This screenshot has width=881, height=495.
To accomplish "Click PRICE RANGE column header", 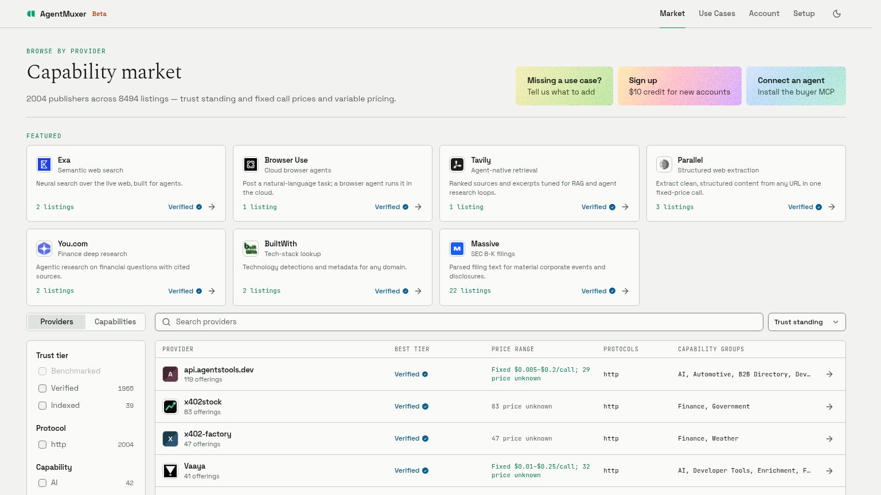I will 513,349.
